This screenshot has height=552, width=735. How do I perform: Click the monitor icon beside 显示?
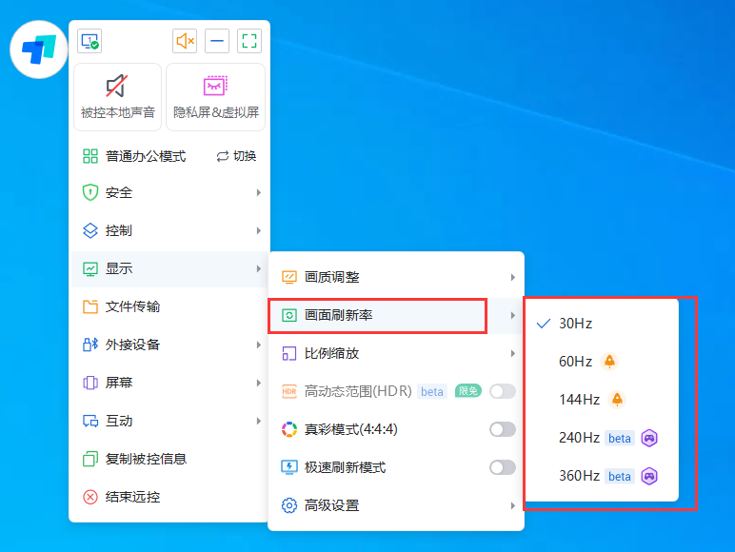[90, 269]
